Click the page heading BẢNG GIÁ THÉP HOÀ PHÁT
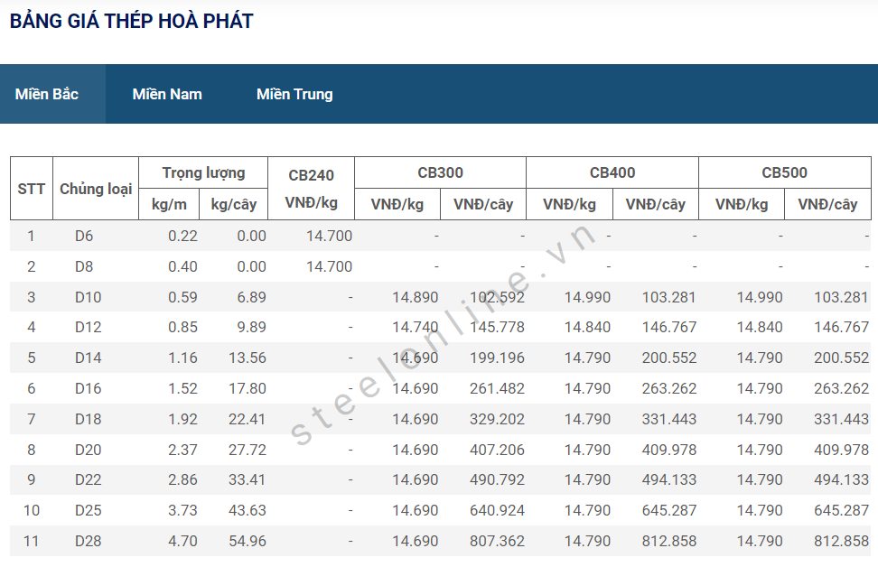This screenshot has width=878, height=567. 132,22
